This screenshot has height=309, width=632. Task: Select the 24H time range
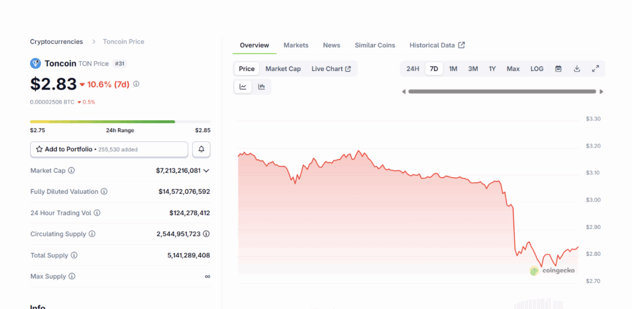pos(413,69)
